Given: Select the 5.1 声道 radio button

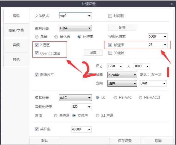Looking at the screenshot, I should coord(98,115).
